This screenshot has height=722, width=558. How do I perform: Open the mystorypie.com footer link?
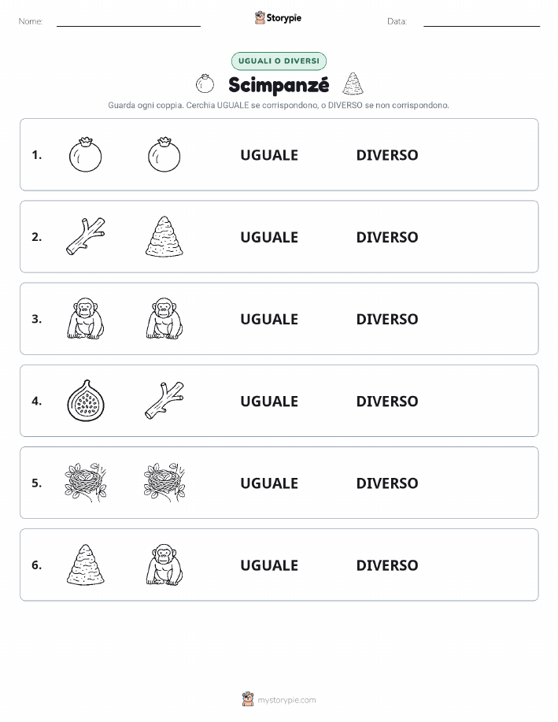point(286,700)
